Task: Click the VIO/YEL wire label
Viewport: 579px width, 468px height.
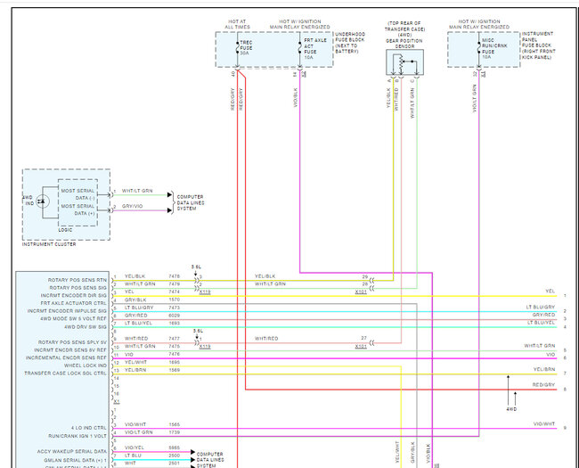Action: [134, 448]
